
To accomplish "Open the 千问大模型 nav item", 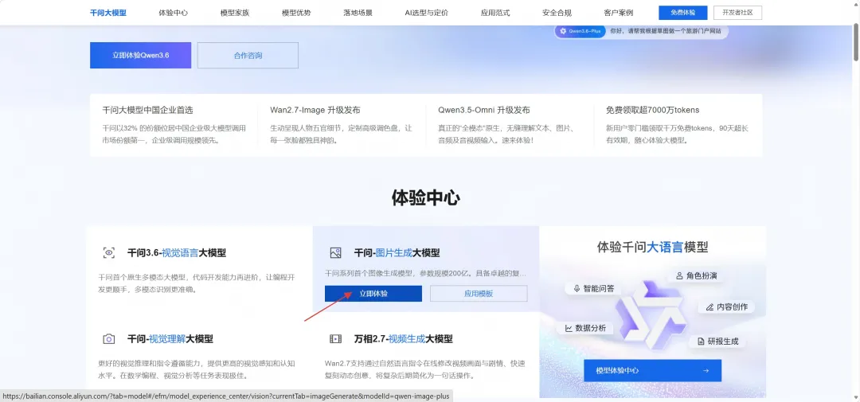I will 108,13.
